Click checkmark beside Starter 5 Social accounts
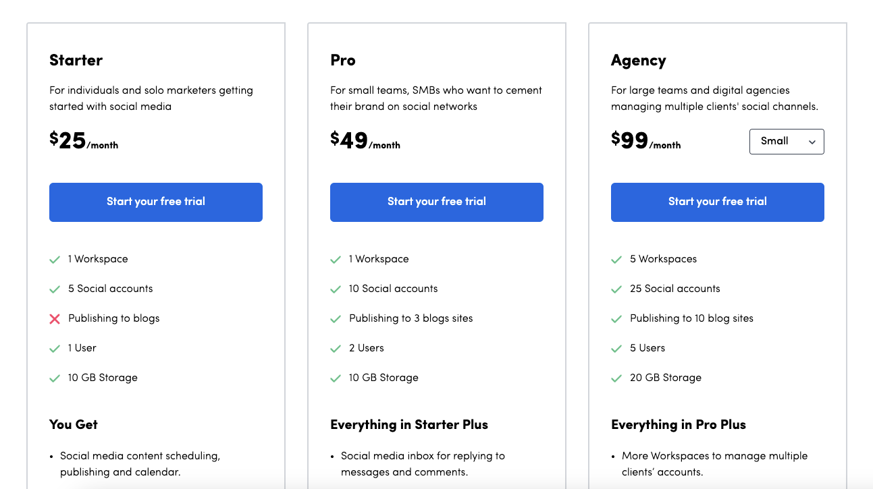This screenshot has width=873, height=489. tap(55, 289)
